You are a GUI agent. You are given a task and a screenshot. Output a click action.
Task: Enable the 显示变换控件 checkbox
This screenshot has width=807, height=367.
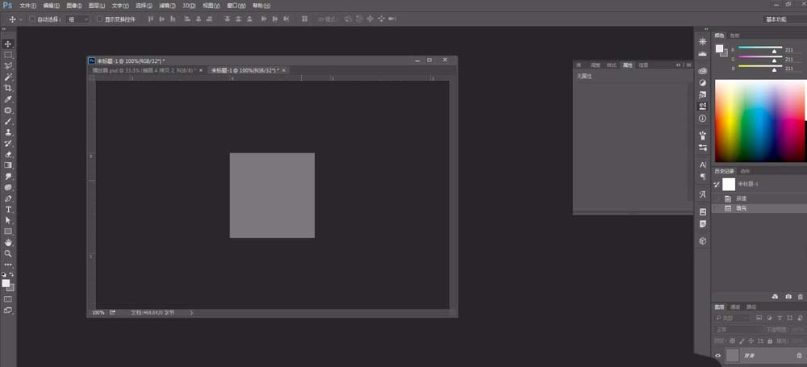[x=100, y=19]
